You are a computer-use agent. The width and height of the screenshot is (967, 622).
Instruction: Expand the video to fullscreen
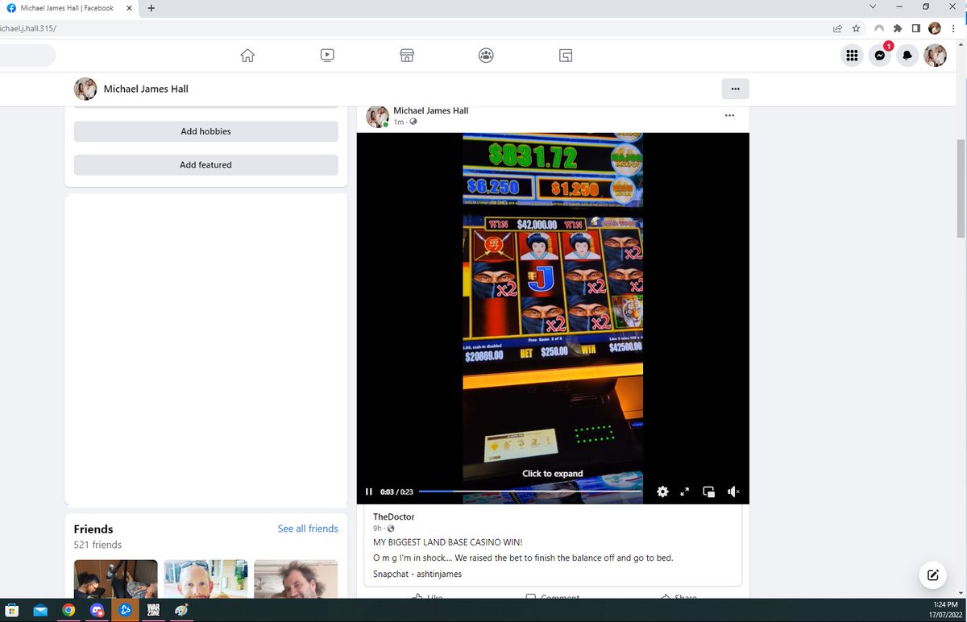685,491
